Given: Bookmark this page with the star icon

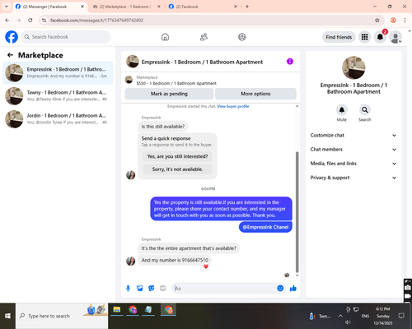Looking at the screenshot, I should tap(377, 21).
